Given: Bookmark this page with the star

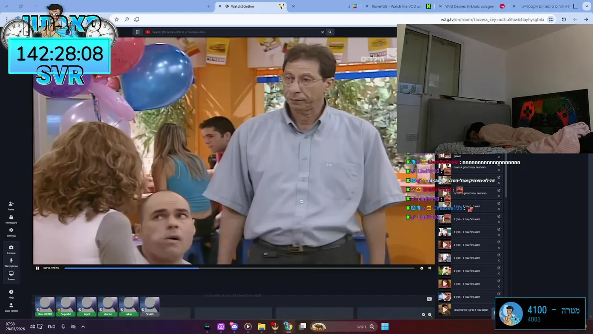Looking at the screenshot, I should tap(117, 19).
